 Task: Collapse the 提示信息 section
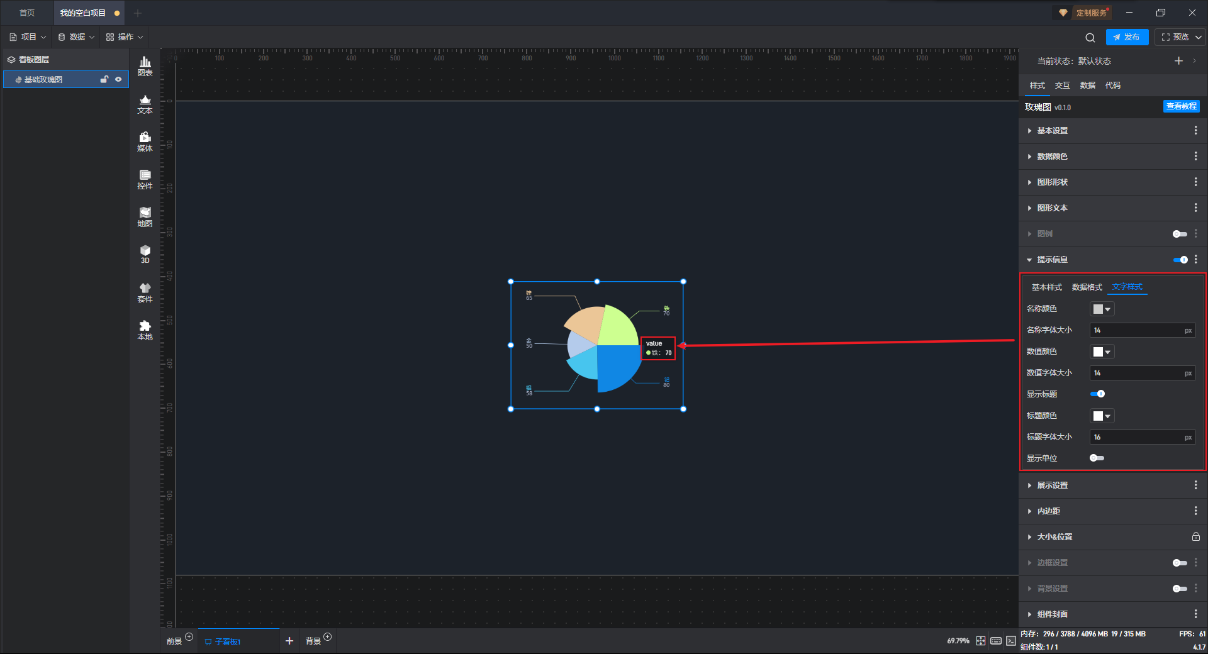click(1029, 260)
